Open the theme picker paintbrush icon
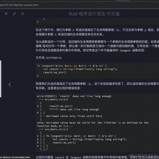Viewport: 159px width, 159px height. (15, 14)
